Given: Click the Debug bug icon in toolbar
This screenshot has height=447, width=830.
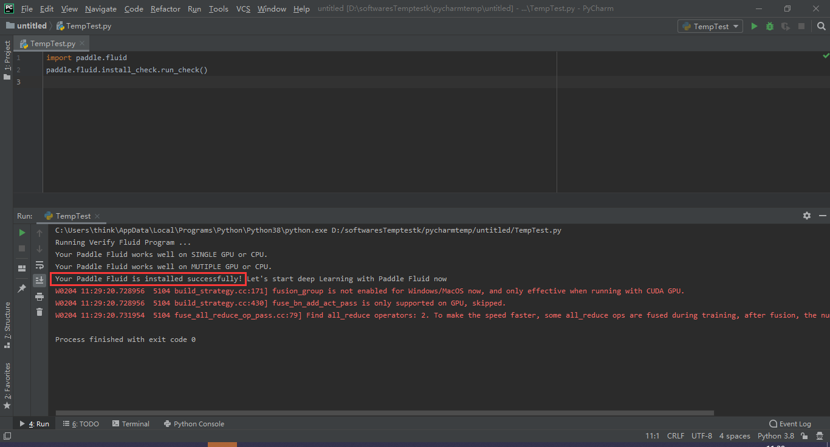Looking at the screenshot, I should point(770,26).
